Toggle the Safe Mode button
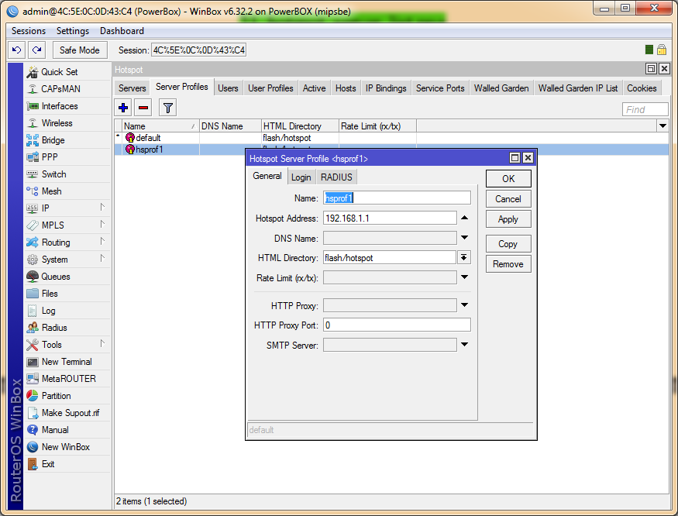Image resolution: width=678 pixels, height=516 pixels. [79, 50]
